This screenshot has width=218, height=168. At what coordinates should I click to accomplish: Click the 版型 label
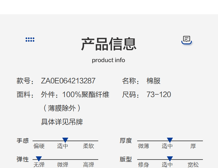[126, 159]
